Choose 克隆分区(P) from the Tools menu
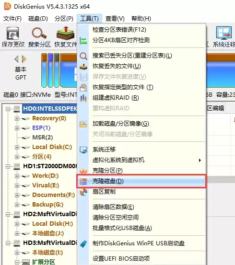235x265 pixels. (141, 171)
